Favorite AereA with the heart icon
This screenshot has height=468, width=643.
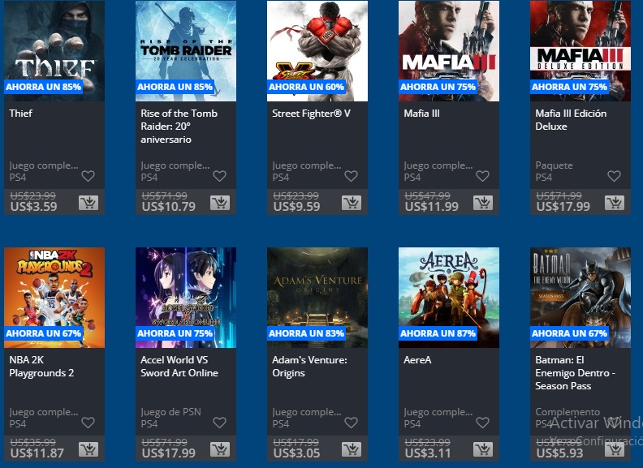pyautogui.click(x=482, y=423)
